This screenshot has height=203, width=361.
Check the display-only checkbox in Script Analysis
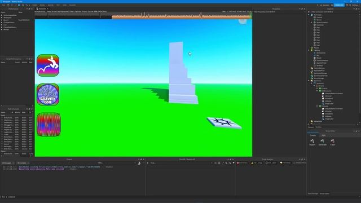tap(294, 163)
